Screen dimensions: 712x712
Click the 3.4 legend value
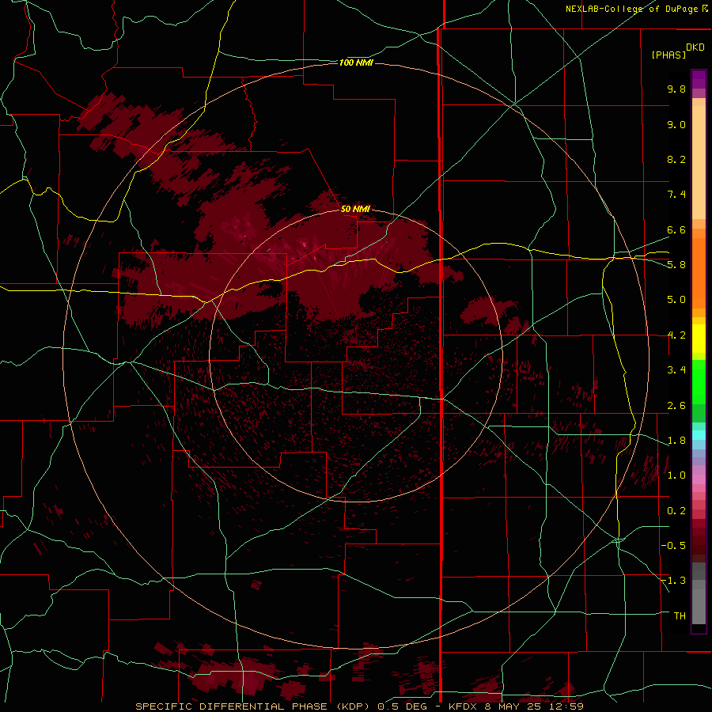pyautogui.click(x=676, y=370)
